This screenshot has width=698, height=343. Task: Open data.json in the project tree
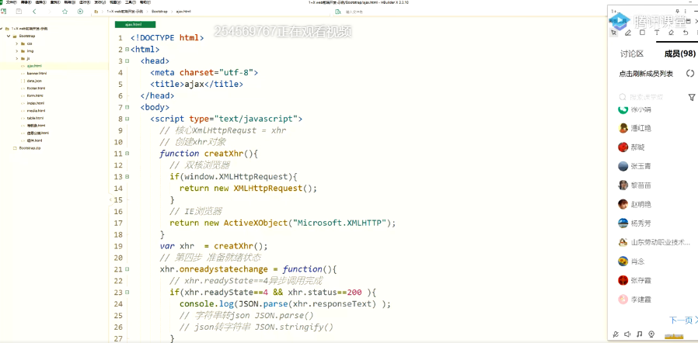pyautogui.click(x=34, y=81)
